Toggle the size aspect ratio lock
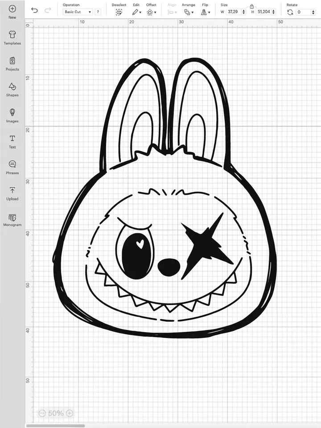The height and width of the screenshot is (428, 321). pos(252,6)
